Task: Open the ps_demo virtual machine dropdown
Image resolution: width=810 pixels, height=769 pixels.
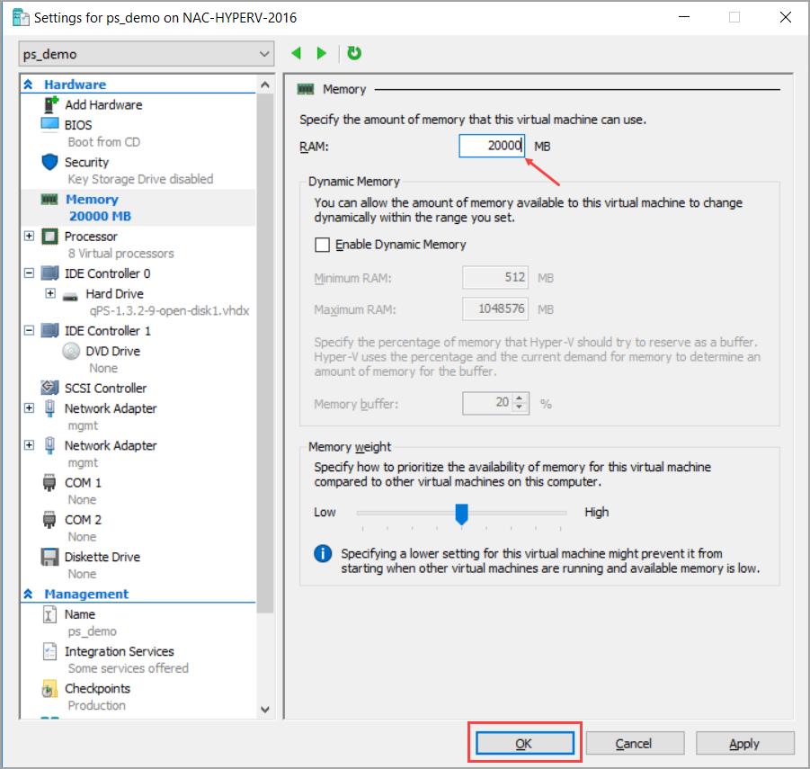Action: [x=147, y=54]
